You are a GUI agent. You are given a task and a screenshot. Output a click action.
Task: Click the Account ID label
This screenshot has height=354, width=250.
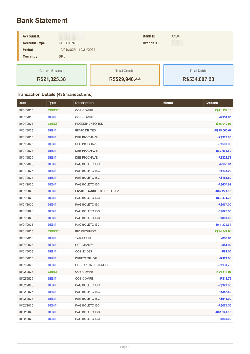point(31,36)
